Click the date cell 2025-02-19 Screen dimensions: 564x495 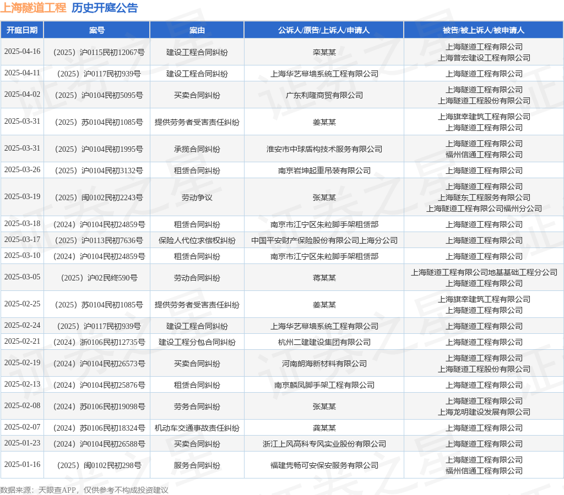(22, 362)
